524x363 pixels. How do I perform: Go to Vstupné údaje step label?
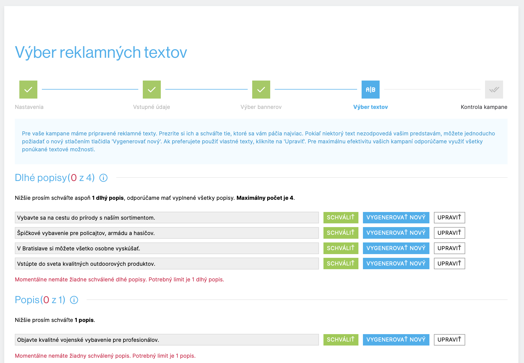pyautogui.click(x=152, y=107)
